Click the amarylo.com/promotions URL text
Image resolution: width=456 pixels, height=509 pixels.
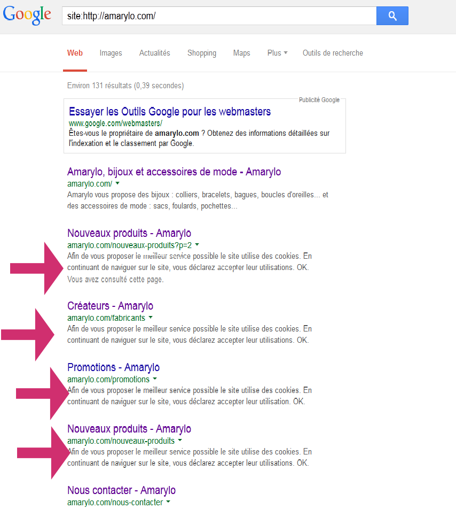pyautogui.click(x=108, y=379)
